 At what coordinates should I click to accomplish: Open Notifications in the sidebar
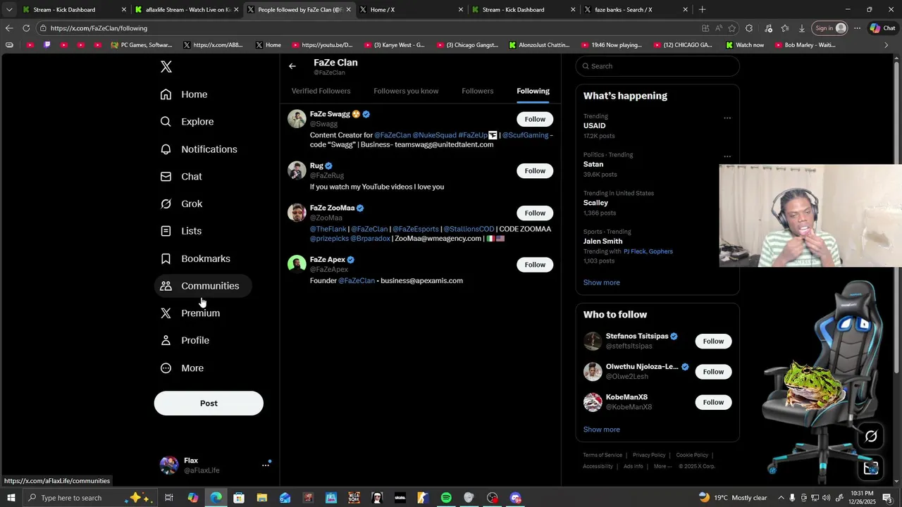(x=199, y=149)
